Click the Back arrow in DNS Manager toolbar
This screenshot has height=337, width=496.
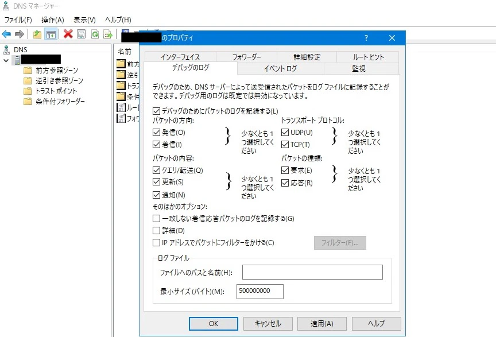tap(6, 34)
